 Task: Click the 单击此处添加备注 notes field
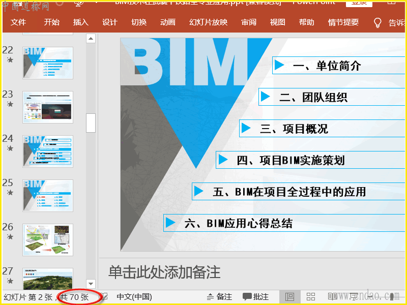[164, 272]
